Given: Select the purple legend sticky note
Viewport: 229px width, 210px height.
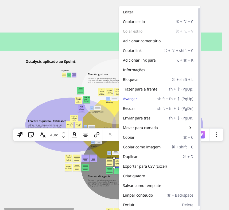Looking at the screenshot, I should tap(74, 75).
